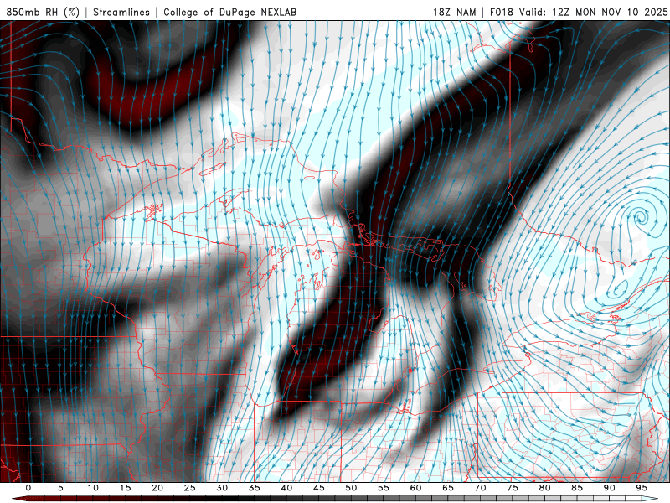670x503 pixels.
Task: Click the "30" value on the RH scale
Action: pos(222,488)
